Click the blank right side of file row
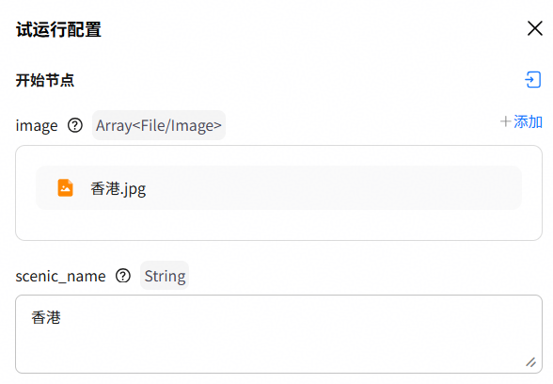The width and height of the screenshot is (553, 384). point(335,188)
